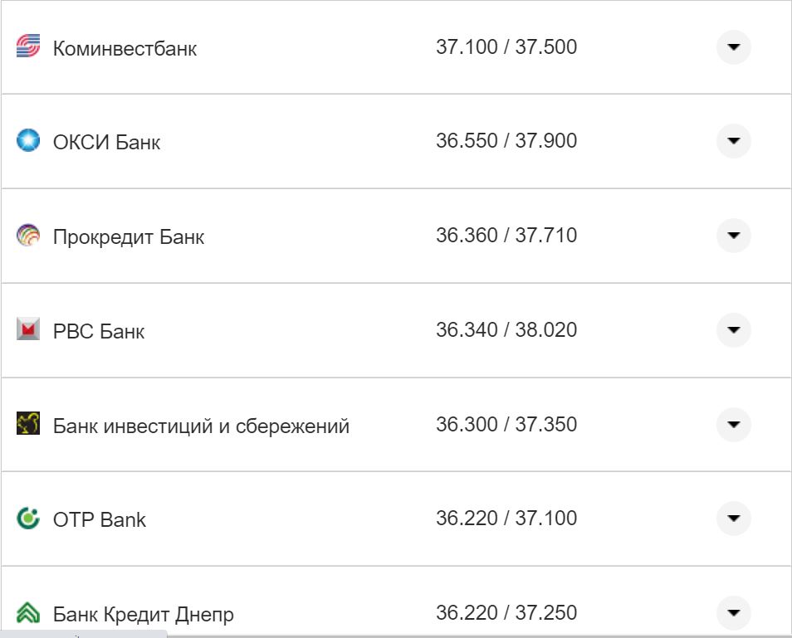Click the OTP Bank name text
This screenshot has height=638, width=792.
point(99,520)
